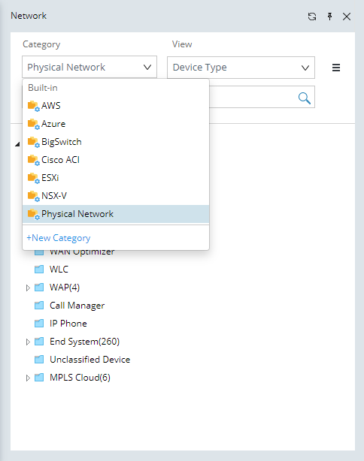The height and width of the screenshot is (461, 364).
Task: Close the Network panel
Action: [x=347, y=17]
